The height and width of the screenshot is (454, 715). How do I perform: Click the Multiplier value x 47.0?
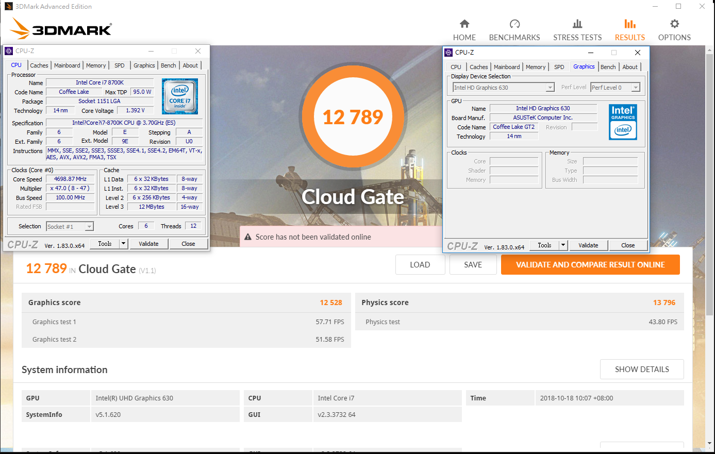coord(71,188)
